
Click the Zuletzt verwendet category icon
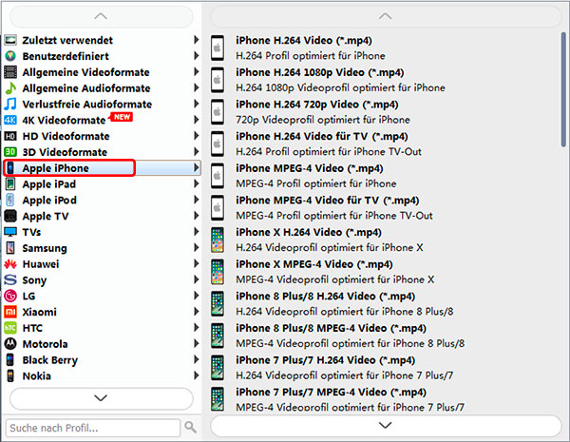click(10, 40)
